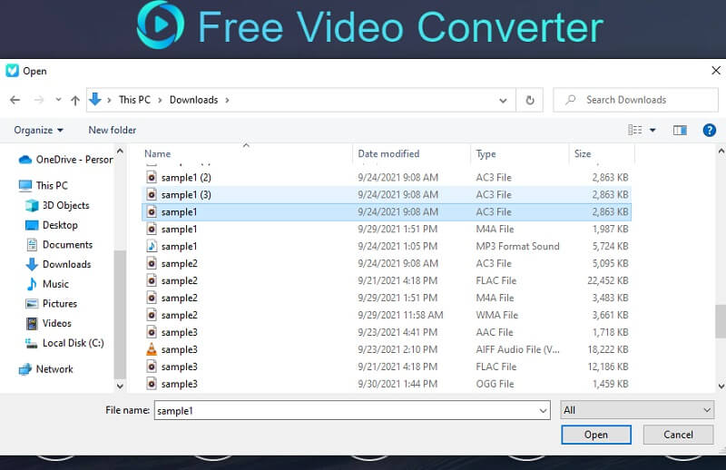This screenshot has height=470, width=726.
Task: Select Local Disk (C:) in the sidebar
Action: (x=73, y=343)
